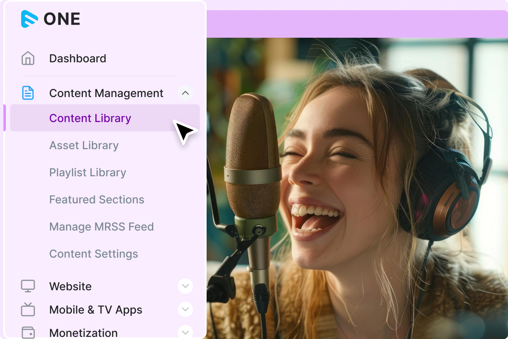
Task: Collapse the Content Management section
Action: (x=185, y=93)
